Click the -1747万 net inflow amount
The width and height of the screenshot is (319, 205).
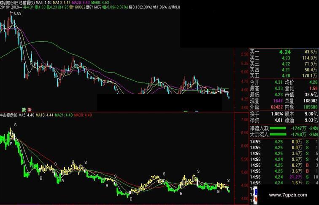pyautogui.click(x=298, y=128)
